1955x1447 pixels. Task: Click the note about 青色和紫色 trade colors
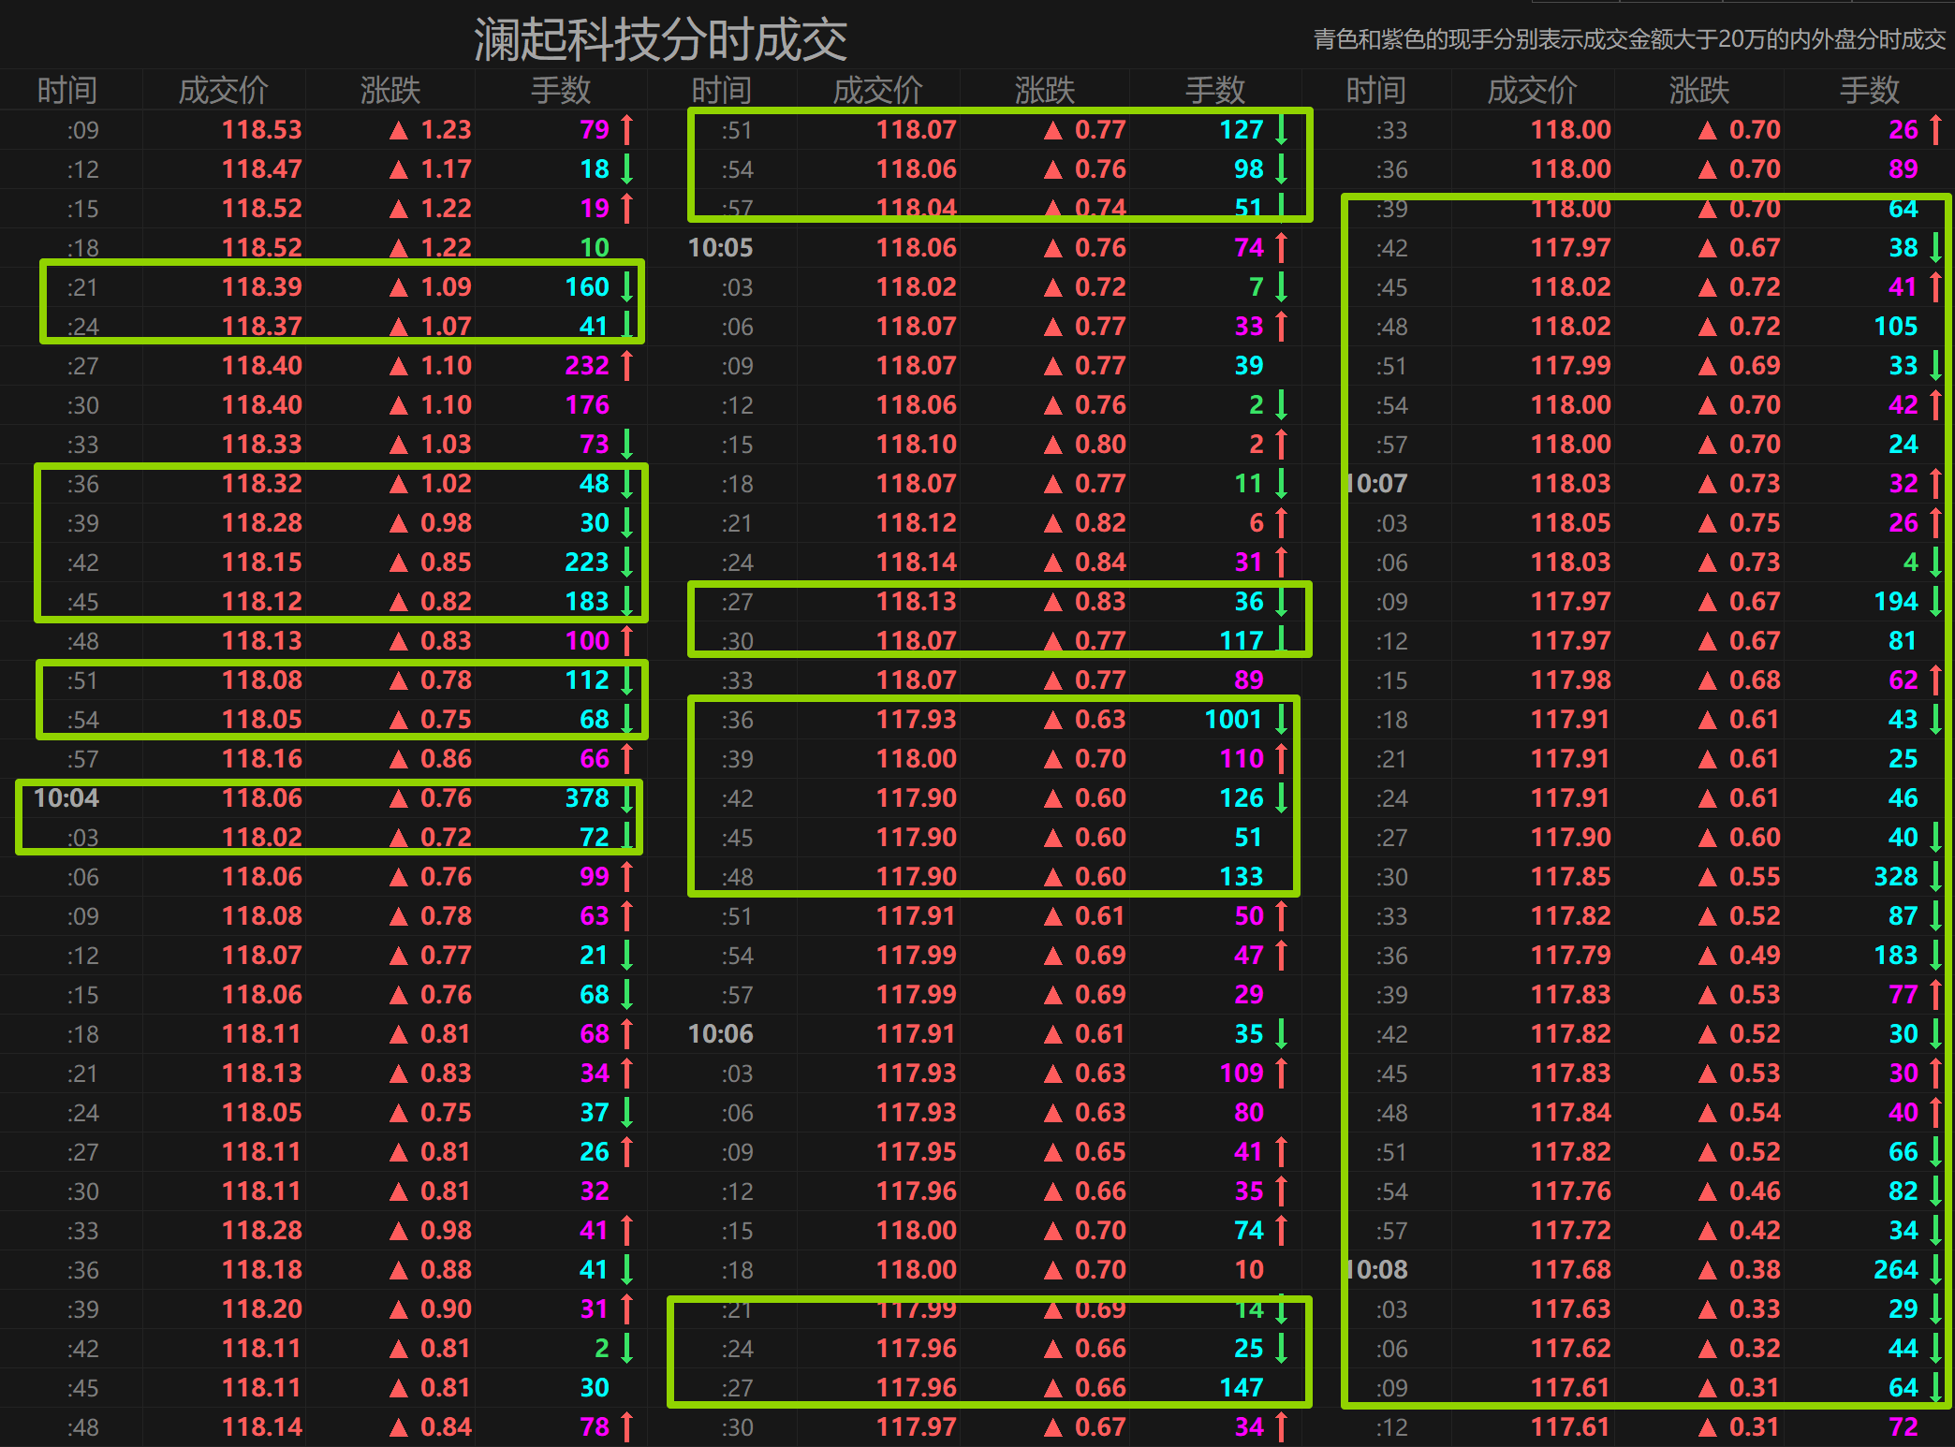click(x=1629, y=39)
